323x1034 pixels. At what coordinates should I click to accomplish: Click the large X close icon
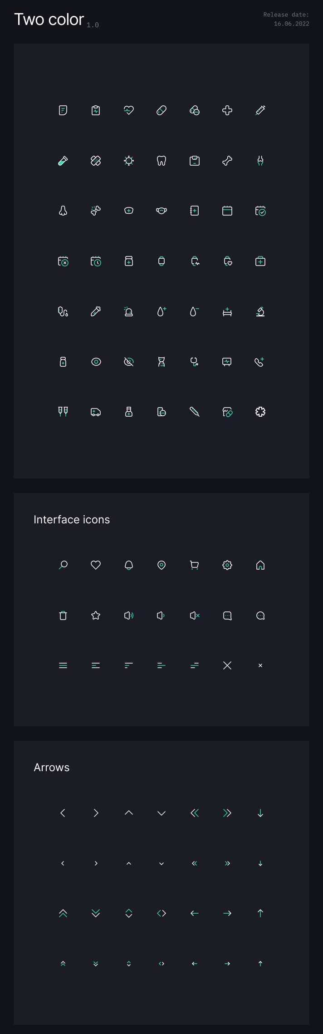click(227, 665)
